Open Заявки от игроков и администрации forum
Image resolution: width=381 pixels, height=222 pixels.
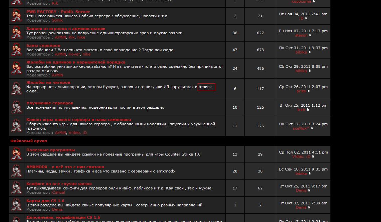point(66,29)
